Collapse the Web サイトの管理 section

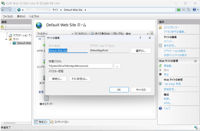[x=195, y=61]
